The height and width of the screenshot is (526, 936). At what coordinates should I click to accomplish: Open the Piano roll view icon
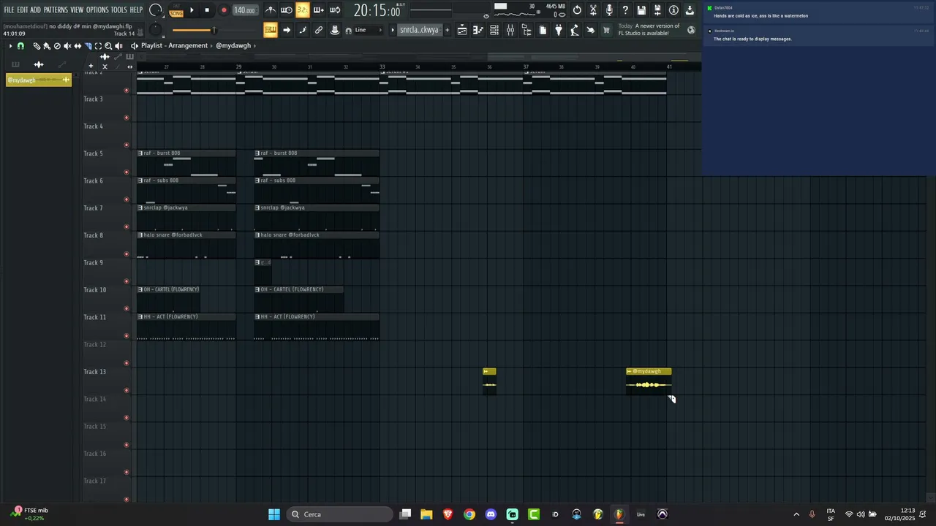click(478, 30)
